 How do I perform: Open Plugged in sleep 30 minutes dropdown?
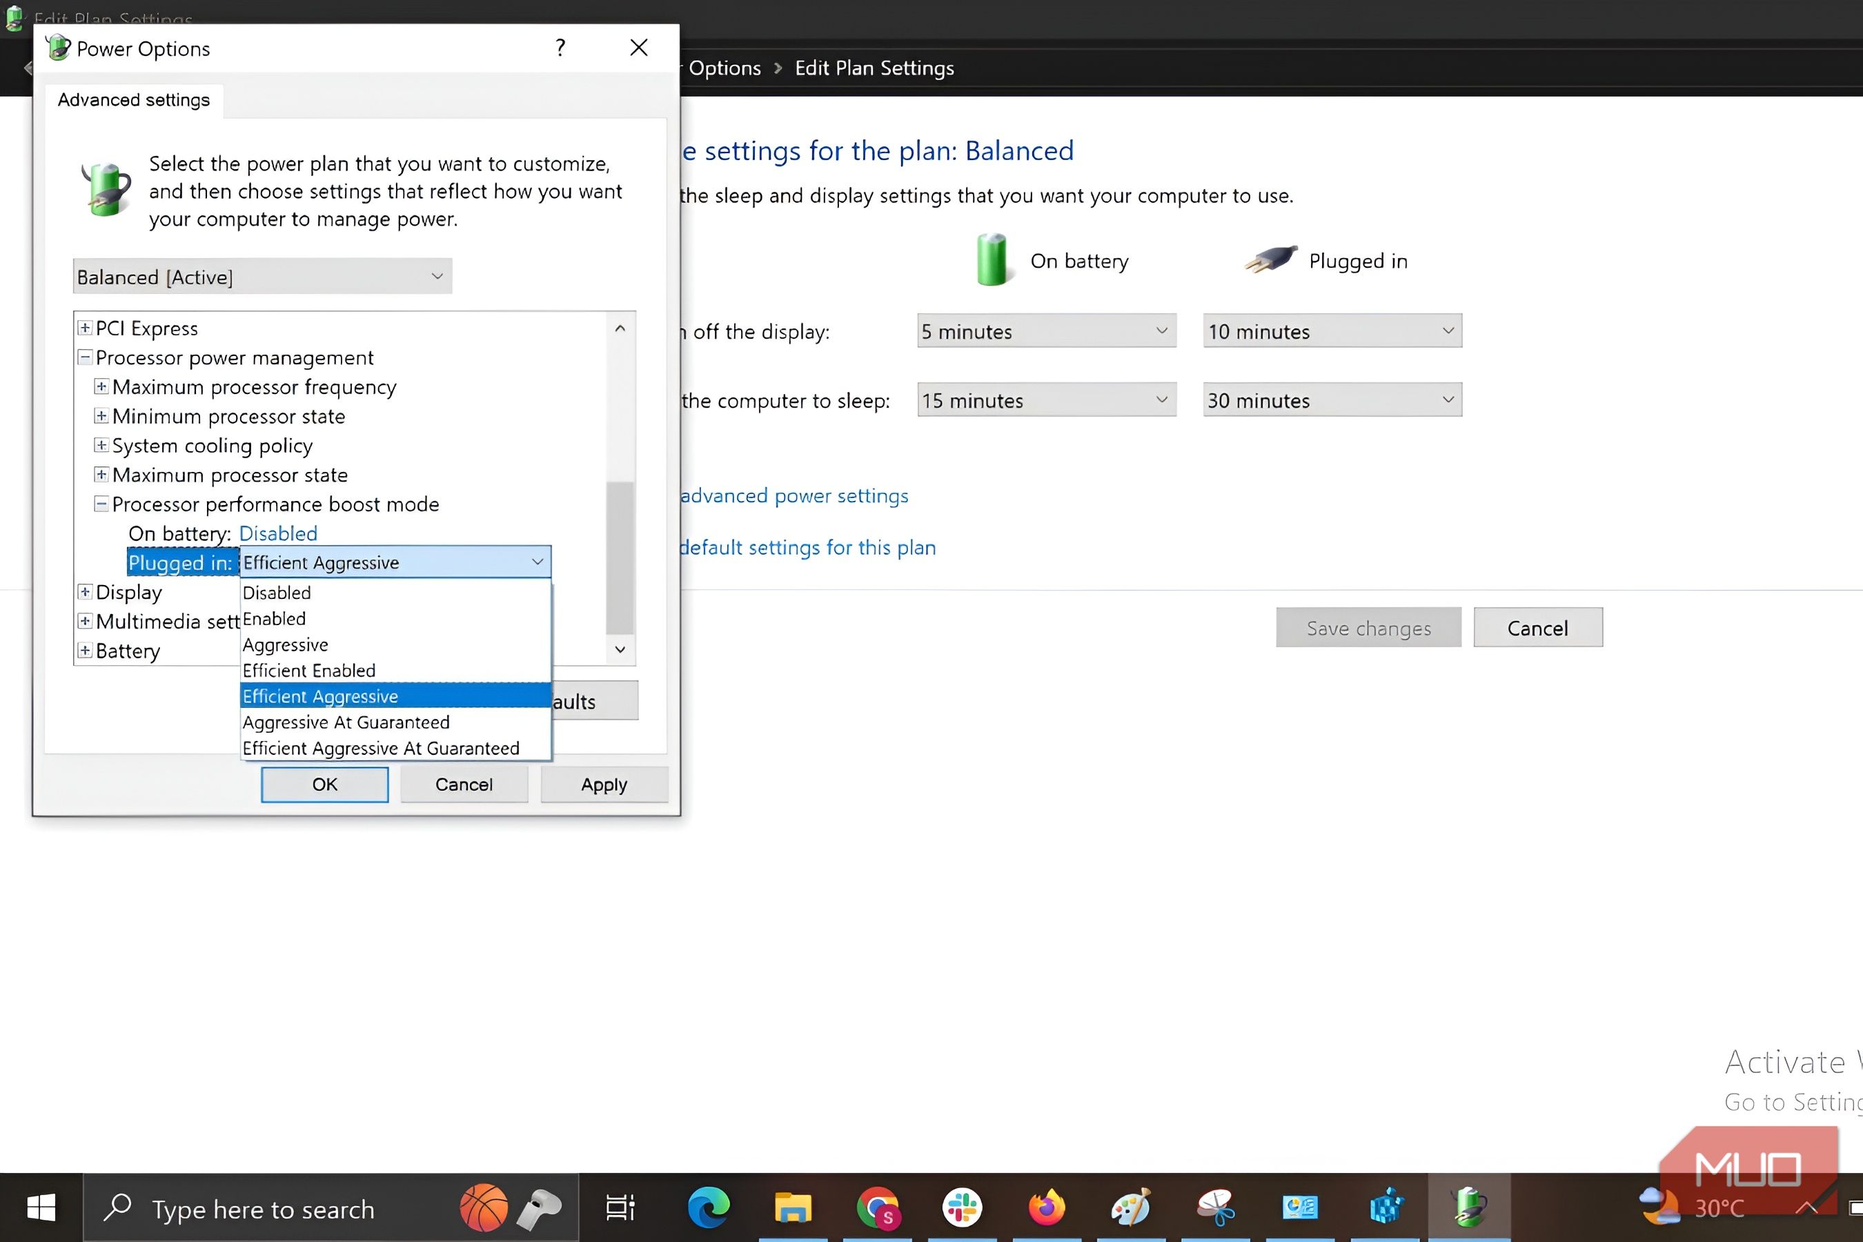pyautogui.click(x=1332, y=400)
